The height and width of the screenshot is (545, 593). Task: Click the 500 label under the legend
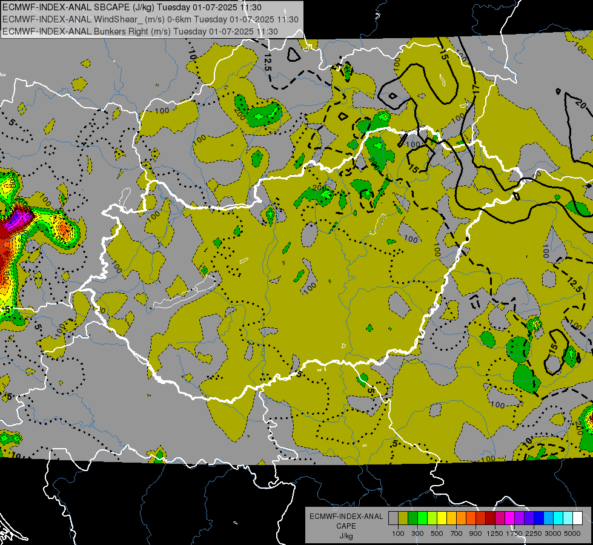pos(437,533)
